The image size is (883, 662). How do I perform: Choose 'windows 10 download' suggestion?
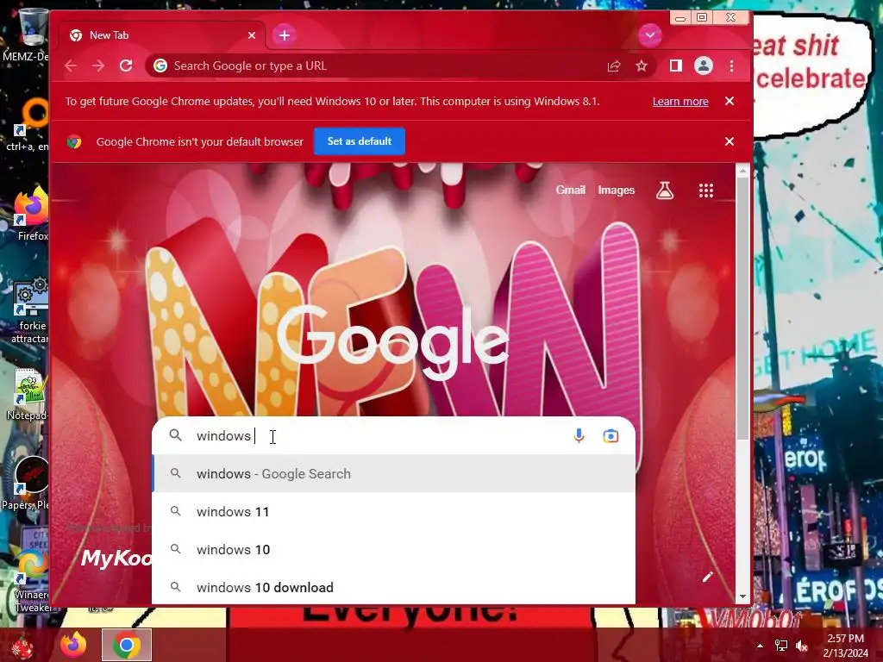pyautogui.click(x=393, y=587)
